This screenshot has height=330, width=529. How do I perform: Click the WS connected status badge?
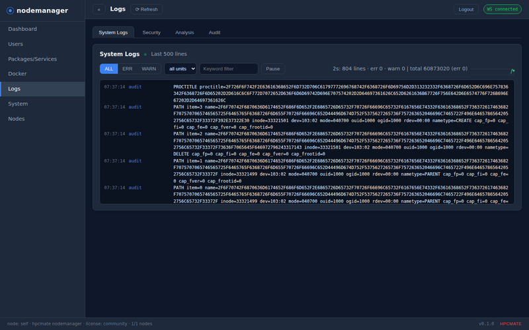pyautogui.click(x=502, y=9)
